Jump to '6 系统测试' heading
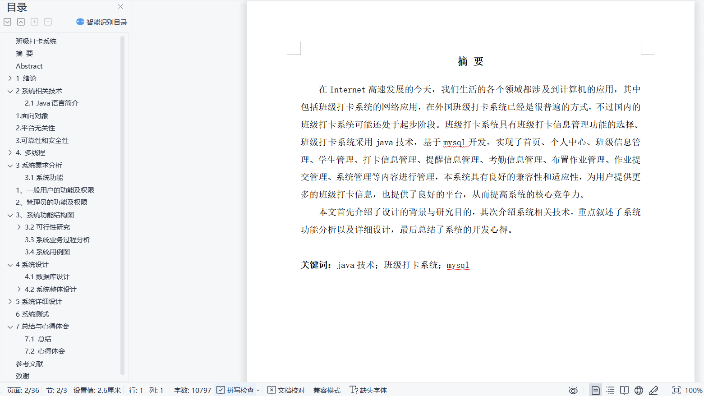This screenshot has height=396, width=704. [32, 314]
